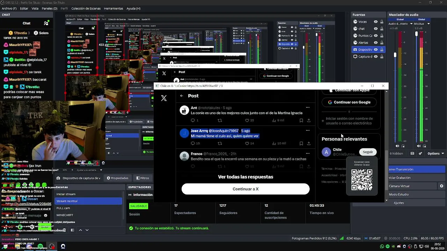
Task: Open more options on Ant's post
Action: coord(308,107)
